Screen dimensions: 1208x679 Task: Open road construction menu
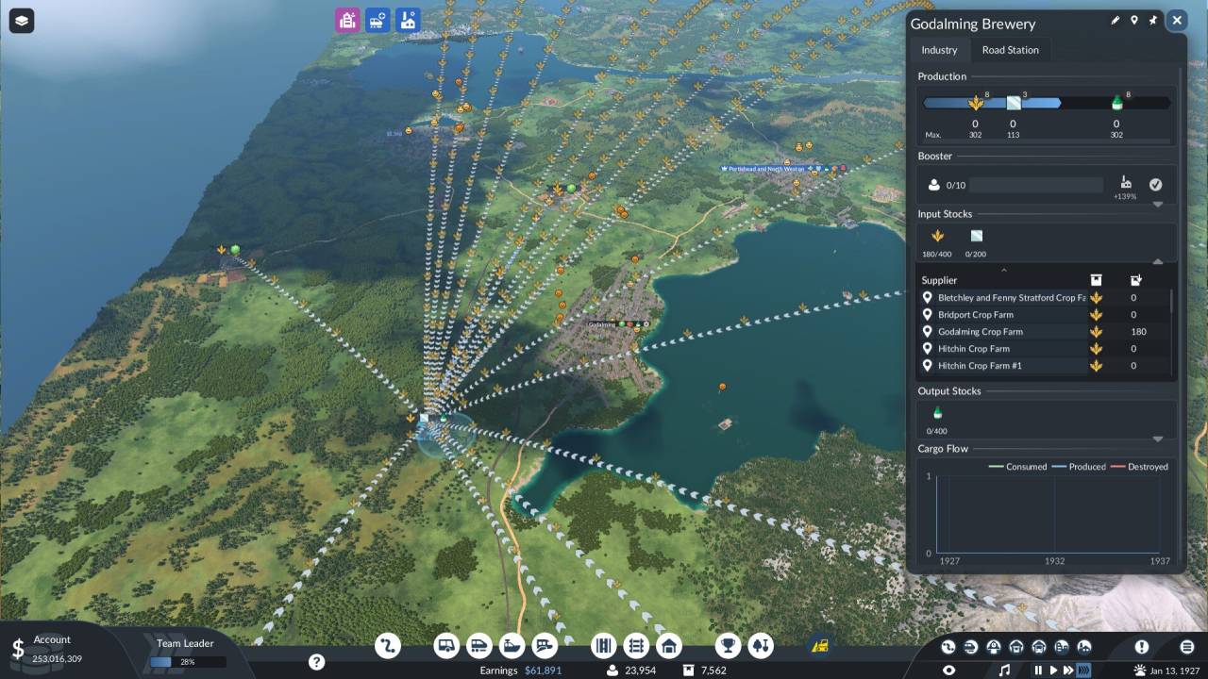tap(637, 645)
